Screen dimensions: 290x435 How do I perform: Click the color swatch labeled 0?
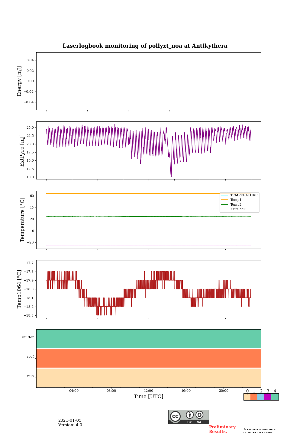pos(247,397)
